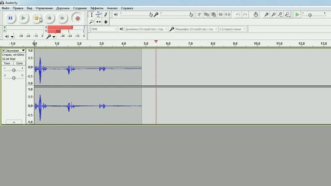Open the Анализ menu
Screen dimensions: 331x186
point(112,8)
